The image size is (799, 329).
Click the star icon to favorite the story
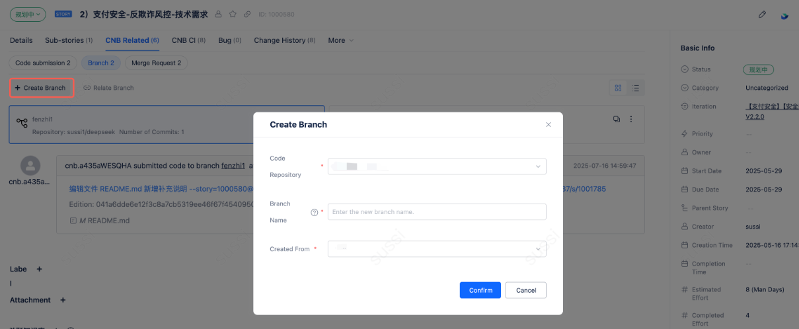click(x=233, y=14)
